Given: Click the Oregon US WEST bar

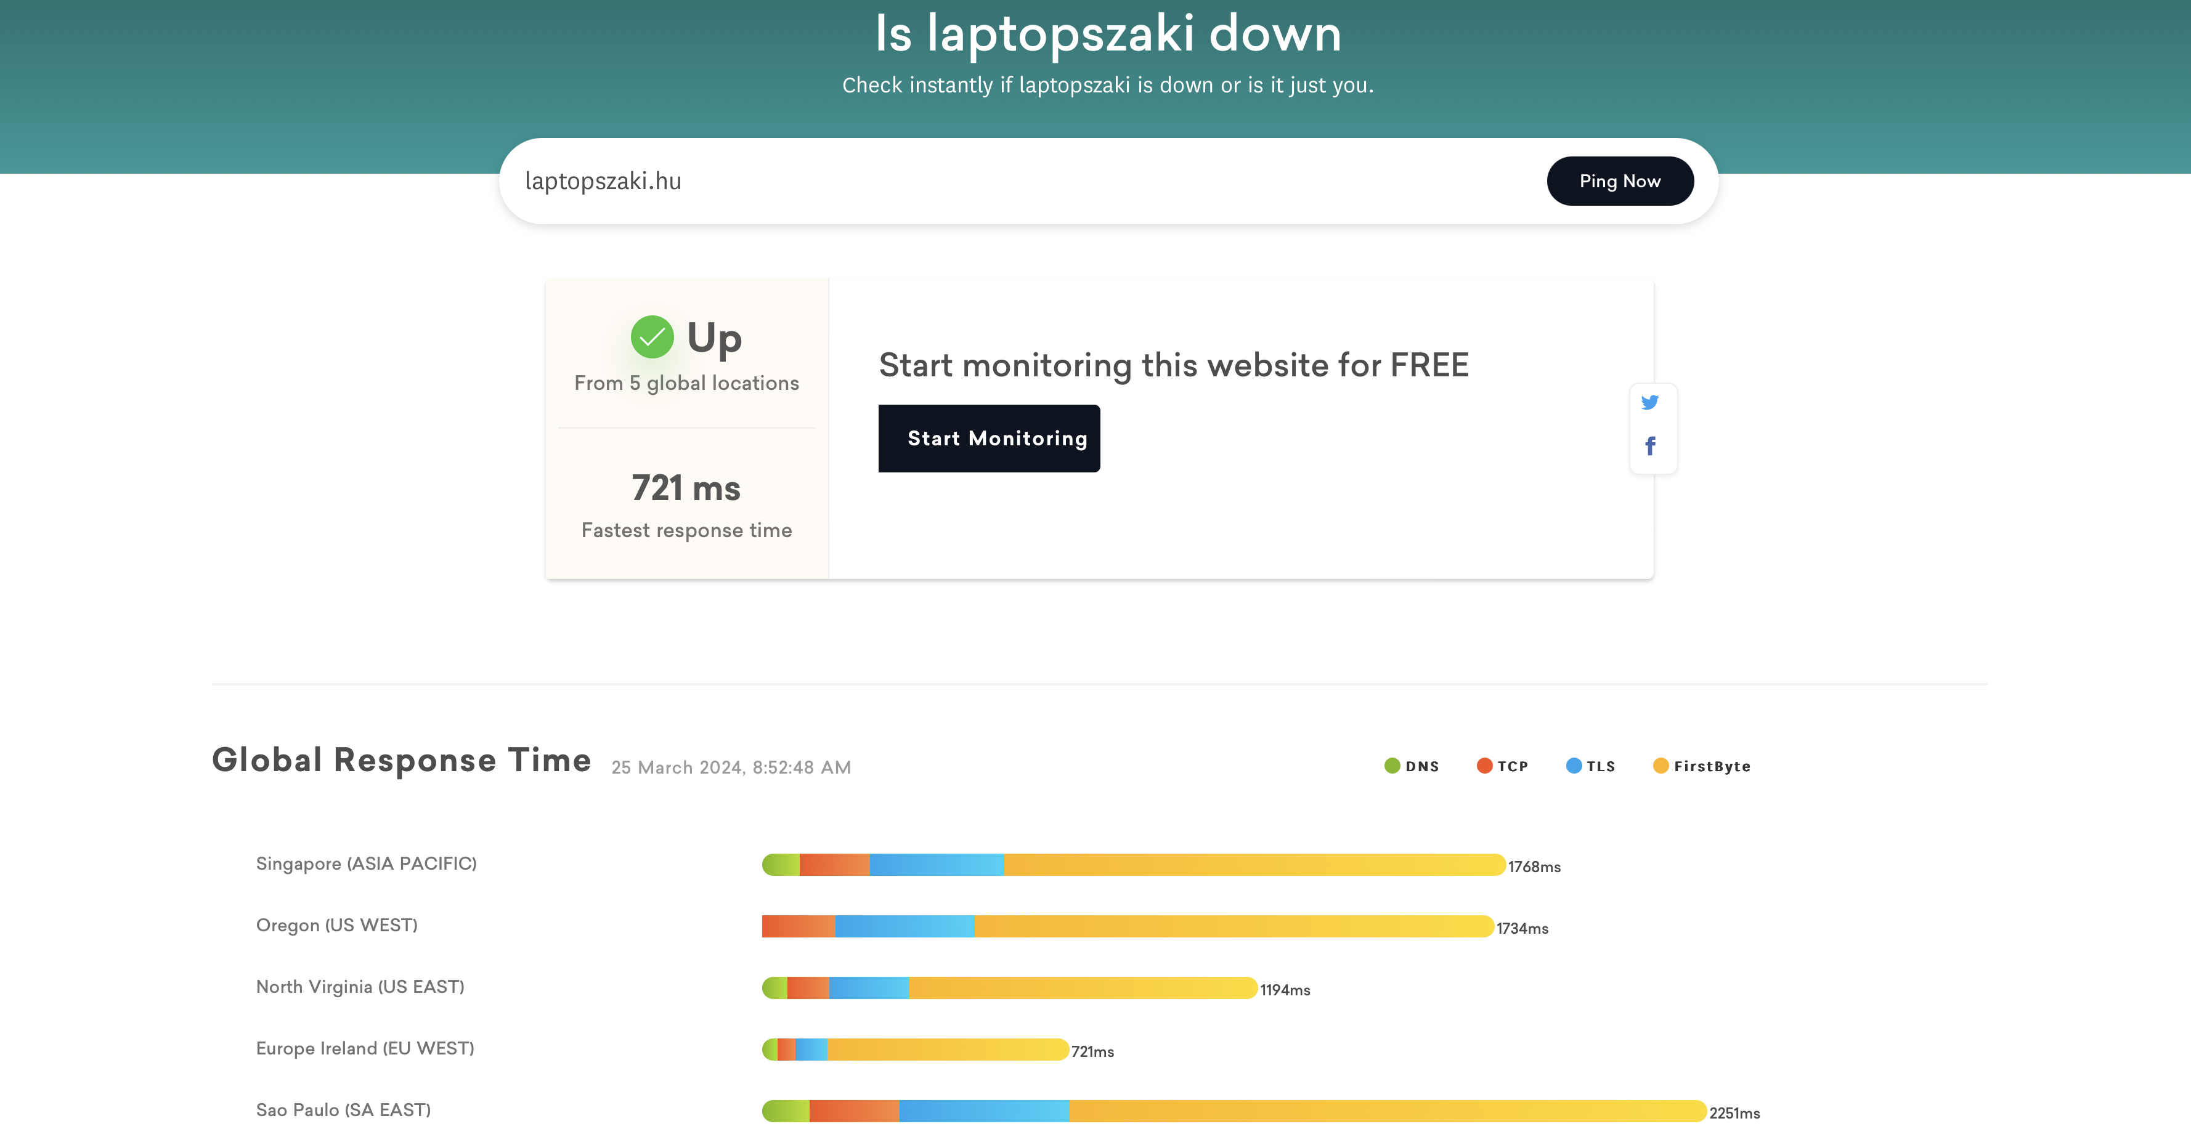Looking at the screenshot, I should click(1127, 927).
